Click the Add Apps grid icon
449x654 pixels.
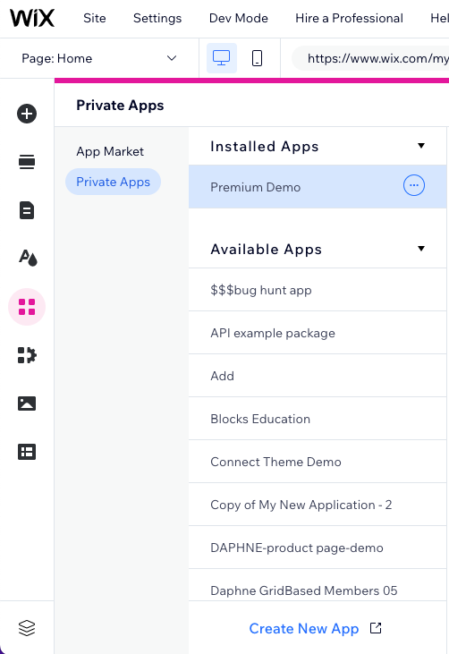click(27, 307)
